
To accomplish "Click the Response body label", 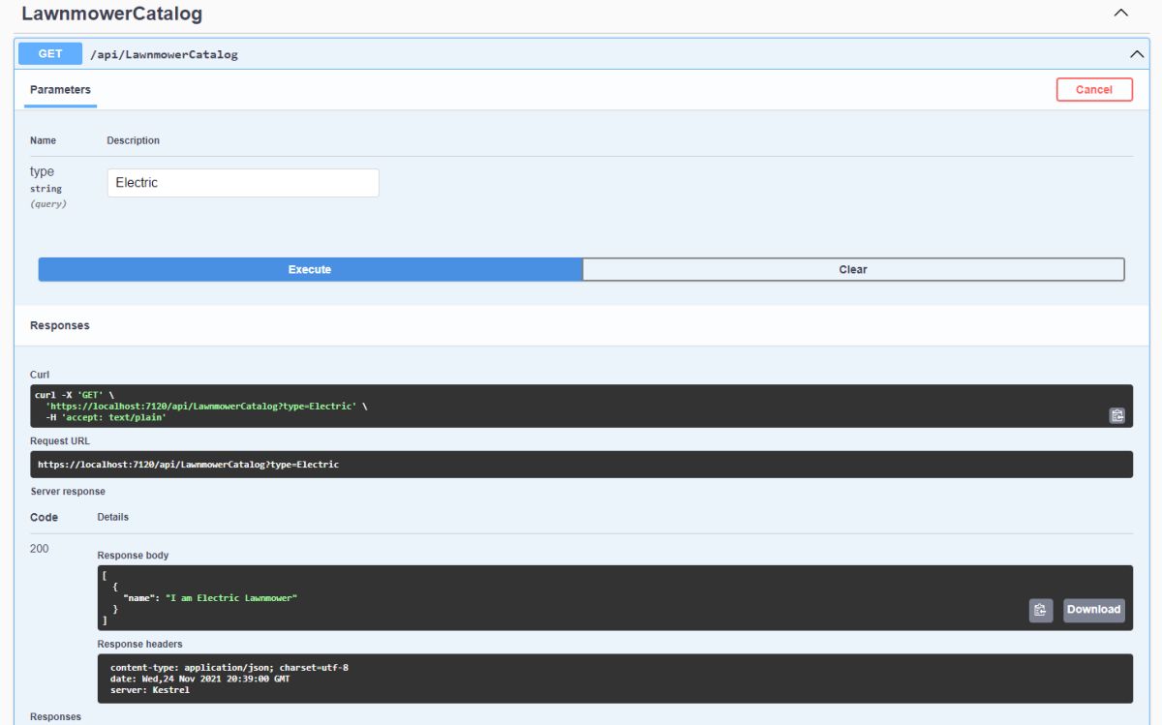I will click(x=133, y=556).
